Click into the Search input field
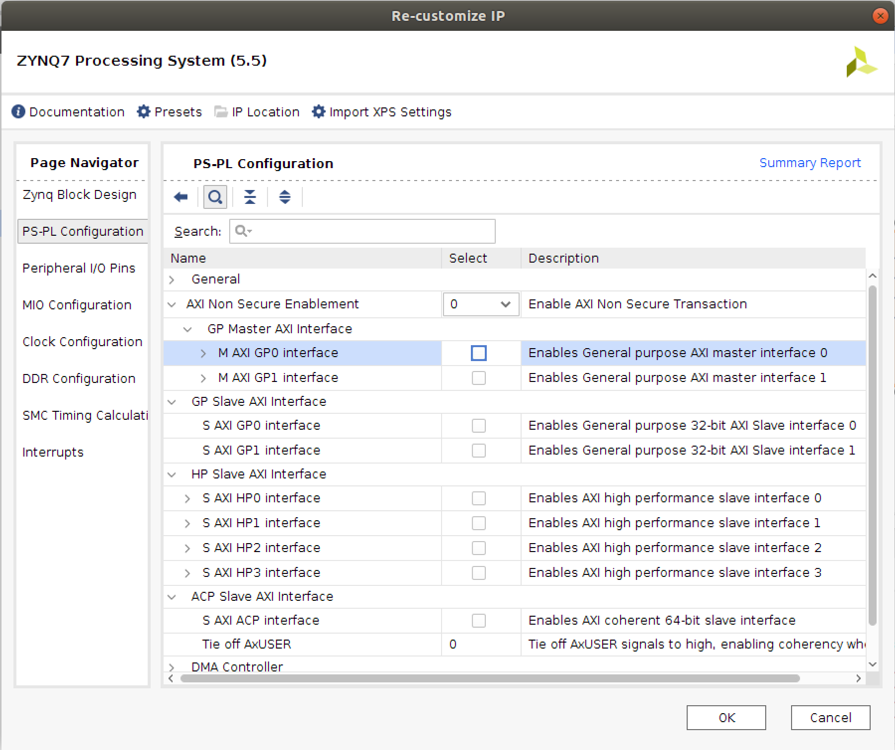Image resolution: width=895 pixels, height=750 pixels. click(368, 231)
